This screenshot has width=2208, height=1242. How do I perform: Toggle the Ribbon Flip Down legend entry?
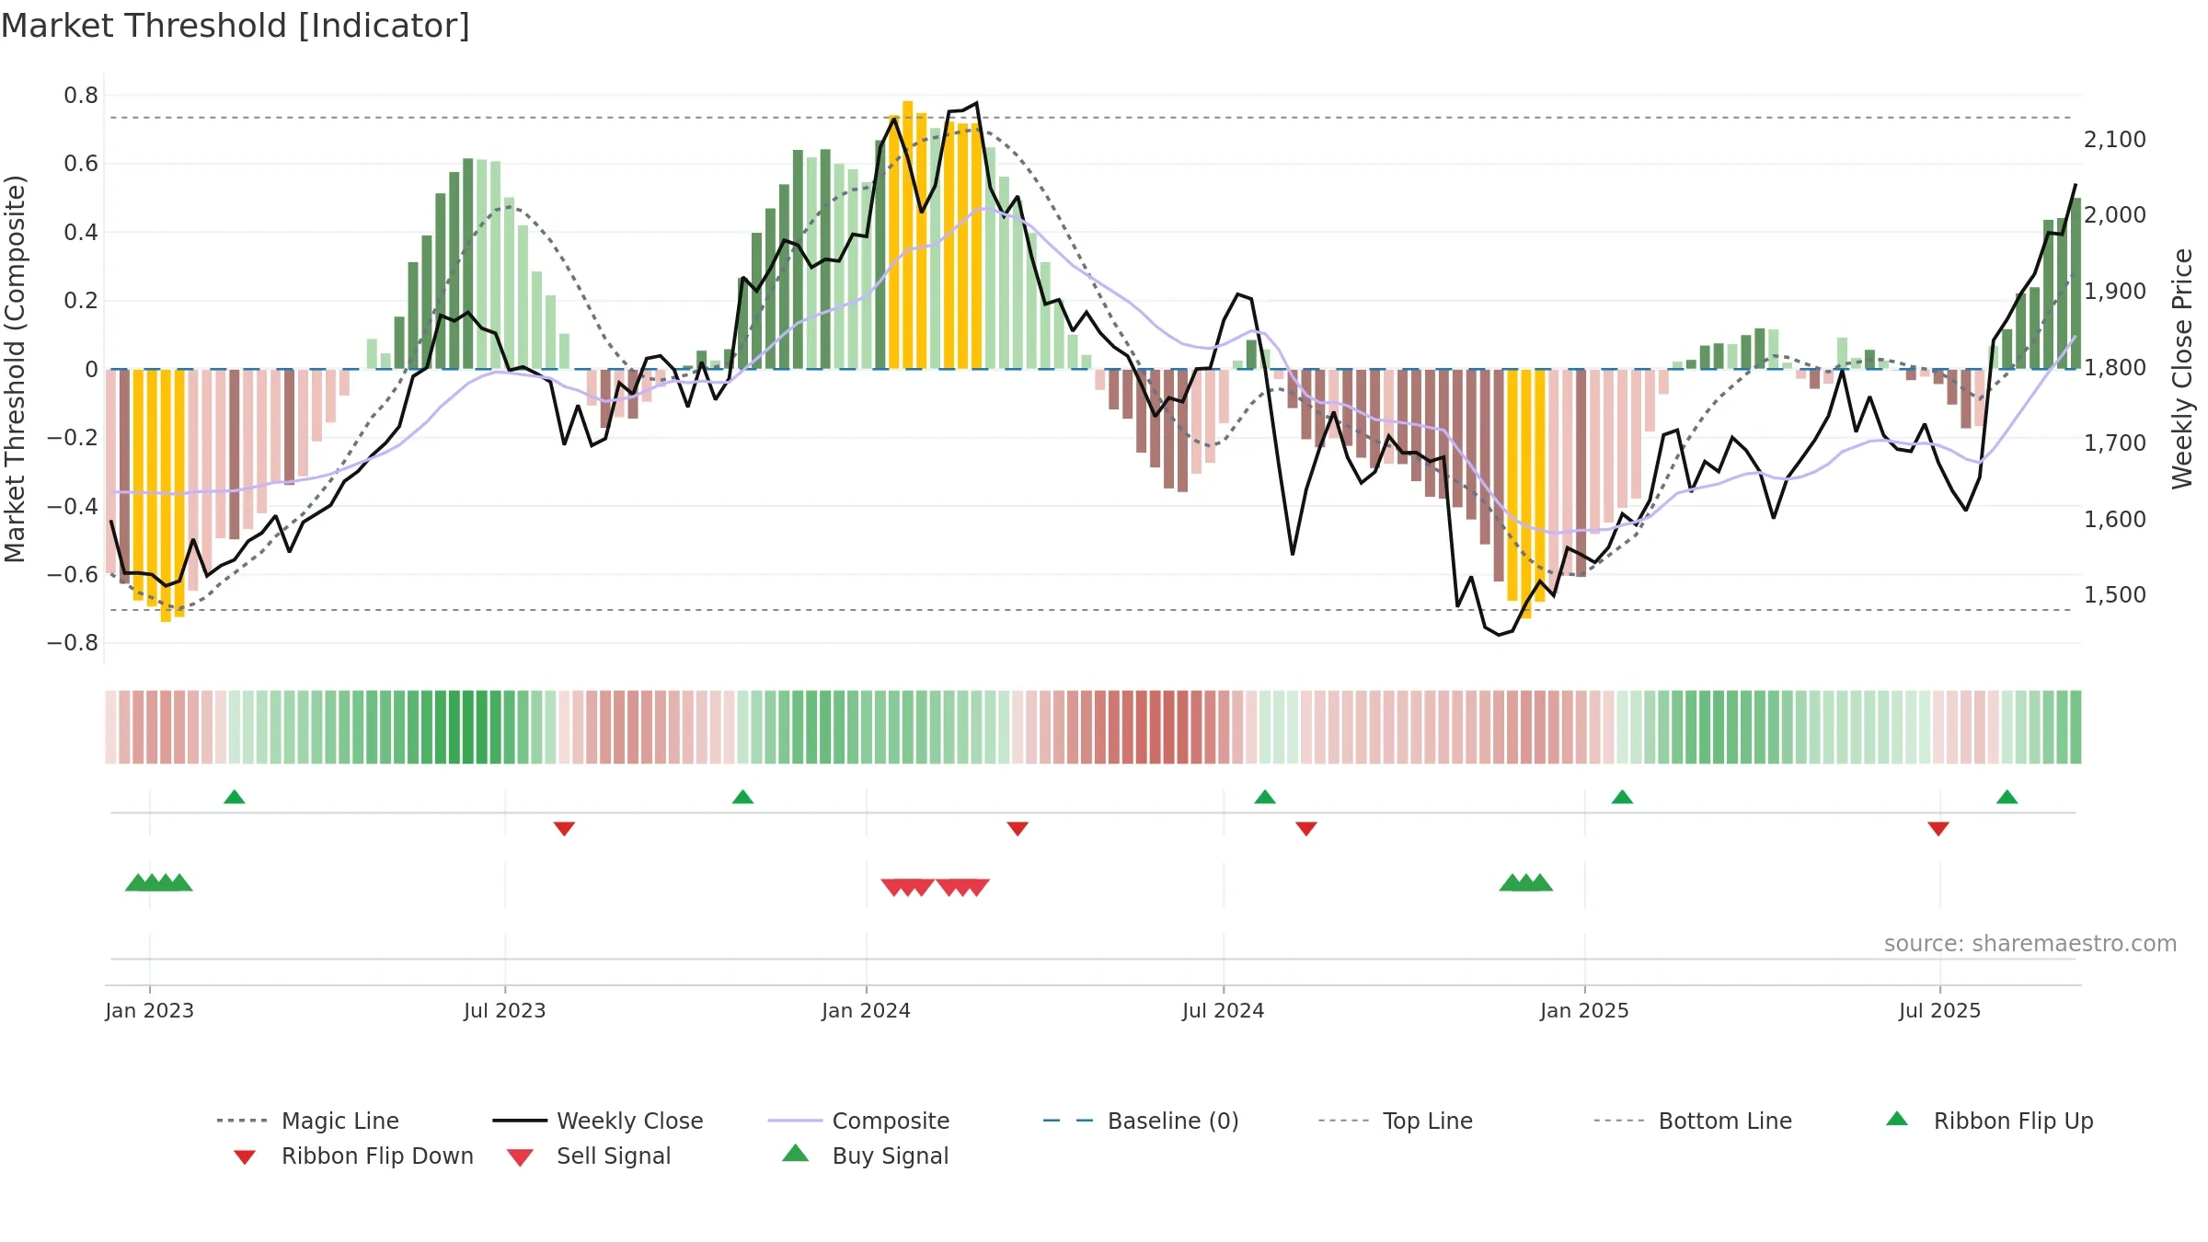click(352, 1156)
